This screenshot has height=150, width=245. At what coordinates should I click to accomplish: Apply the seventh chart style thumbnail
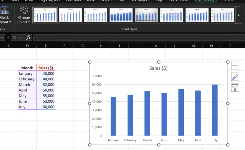pos(197,15)
